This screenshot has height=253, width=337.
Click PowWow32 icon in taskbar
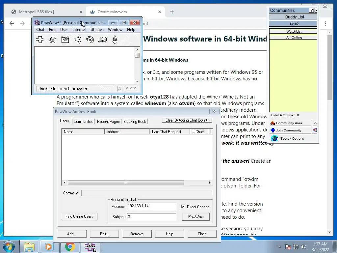coord(90,247)
